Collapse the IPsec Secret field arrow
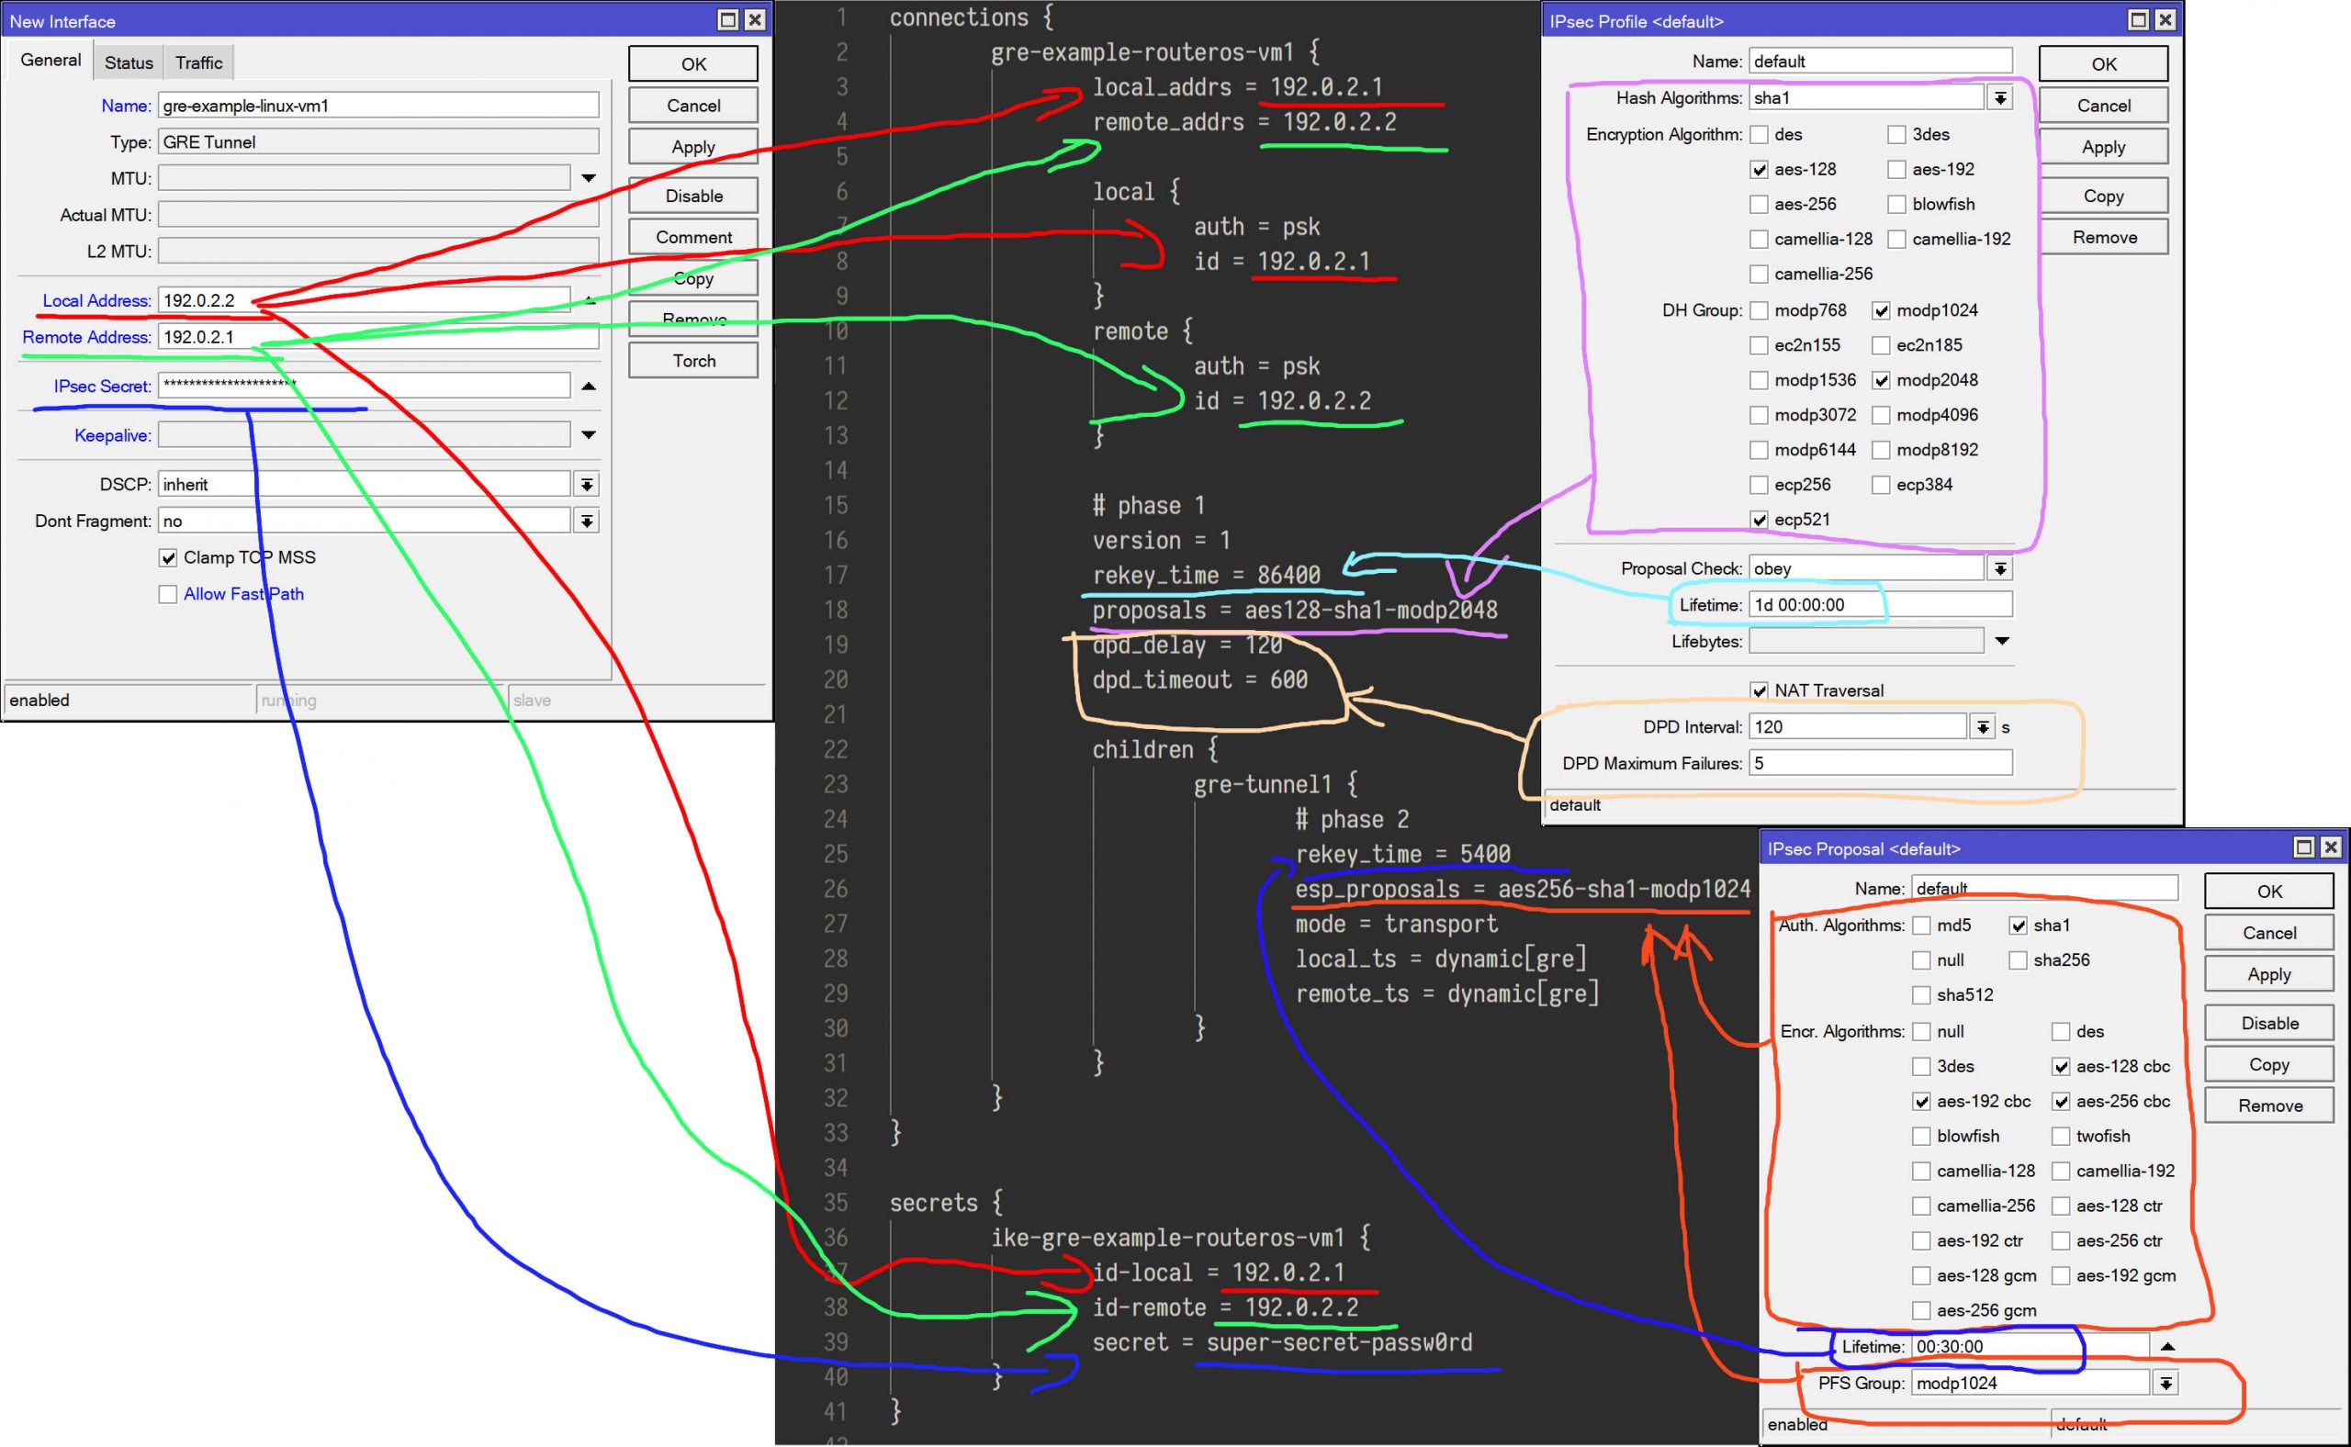 [x=589, y=386]
